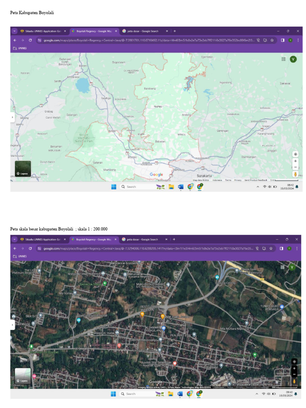Click the Alfamart Kragilan shopping marker
This screenshot has height=408, width=306.
163,328
